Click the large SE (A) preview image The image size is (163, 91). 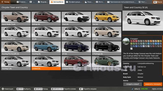[143, 21]
